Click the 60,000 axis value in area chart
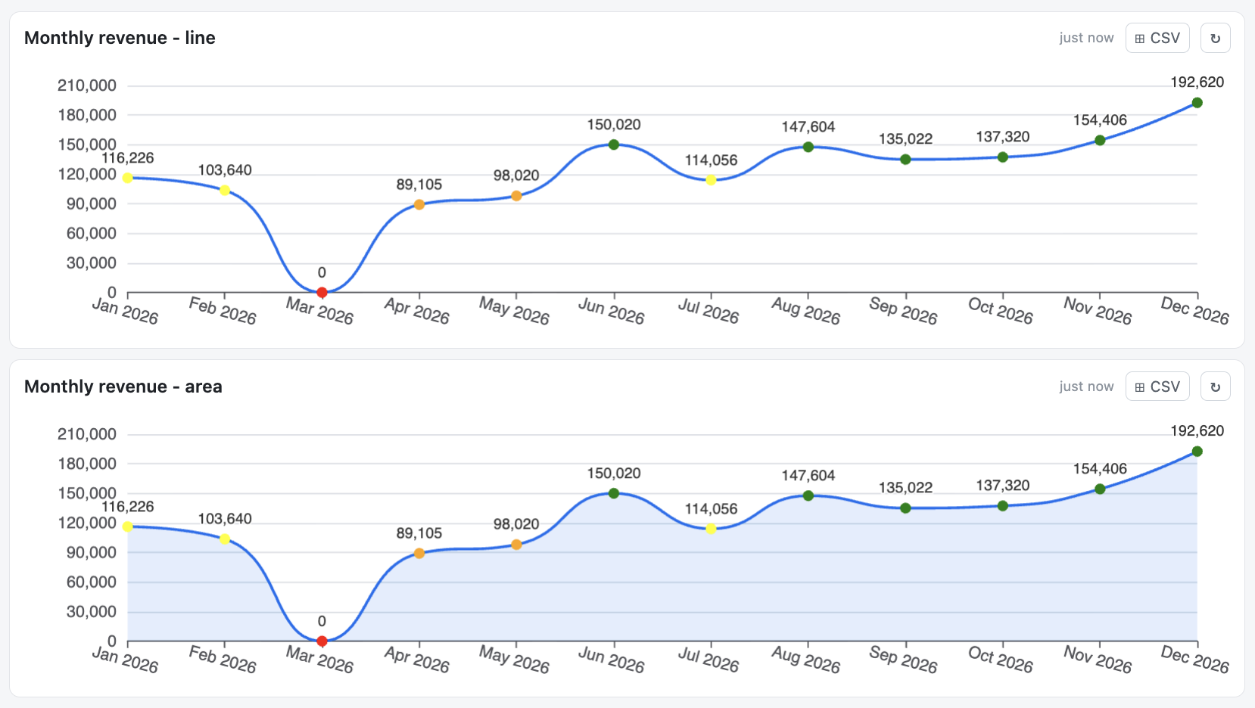The width and height of the screenshot is (1255, 708). pos(92,582)
